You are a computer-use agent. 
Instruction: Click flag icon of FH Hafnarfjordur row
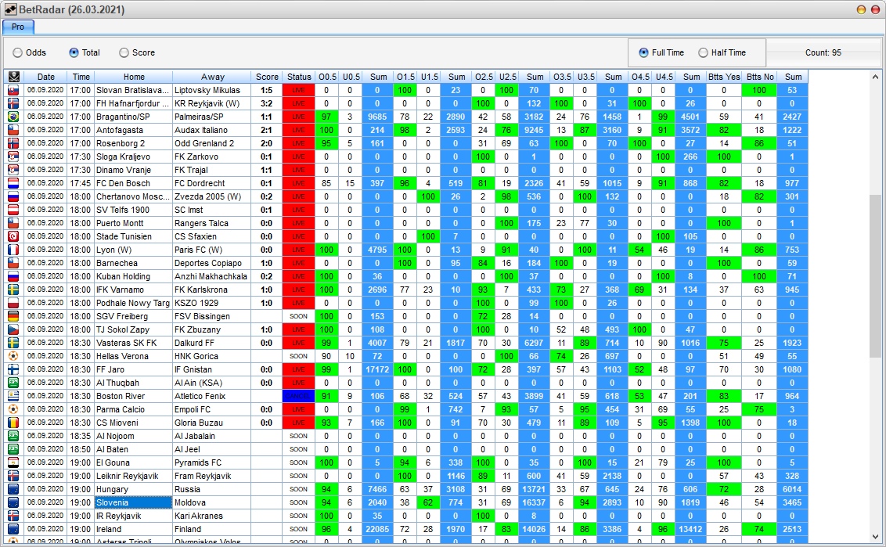tap(13, 103)
